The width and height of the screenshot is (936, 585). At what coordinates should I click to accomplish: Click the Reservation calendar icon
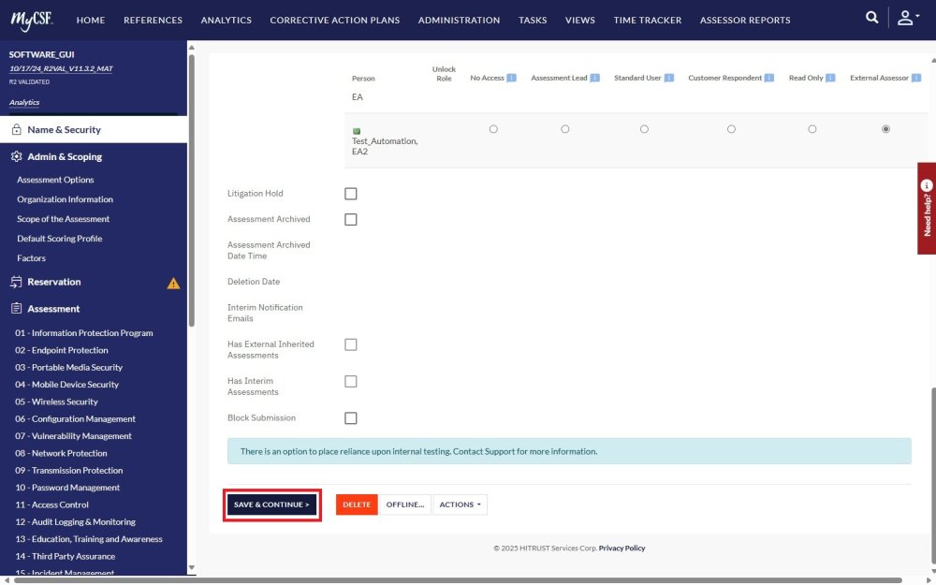click(x=16, y=282)
